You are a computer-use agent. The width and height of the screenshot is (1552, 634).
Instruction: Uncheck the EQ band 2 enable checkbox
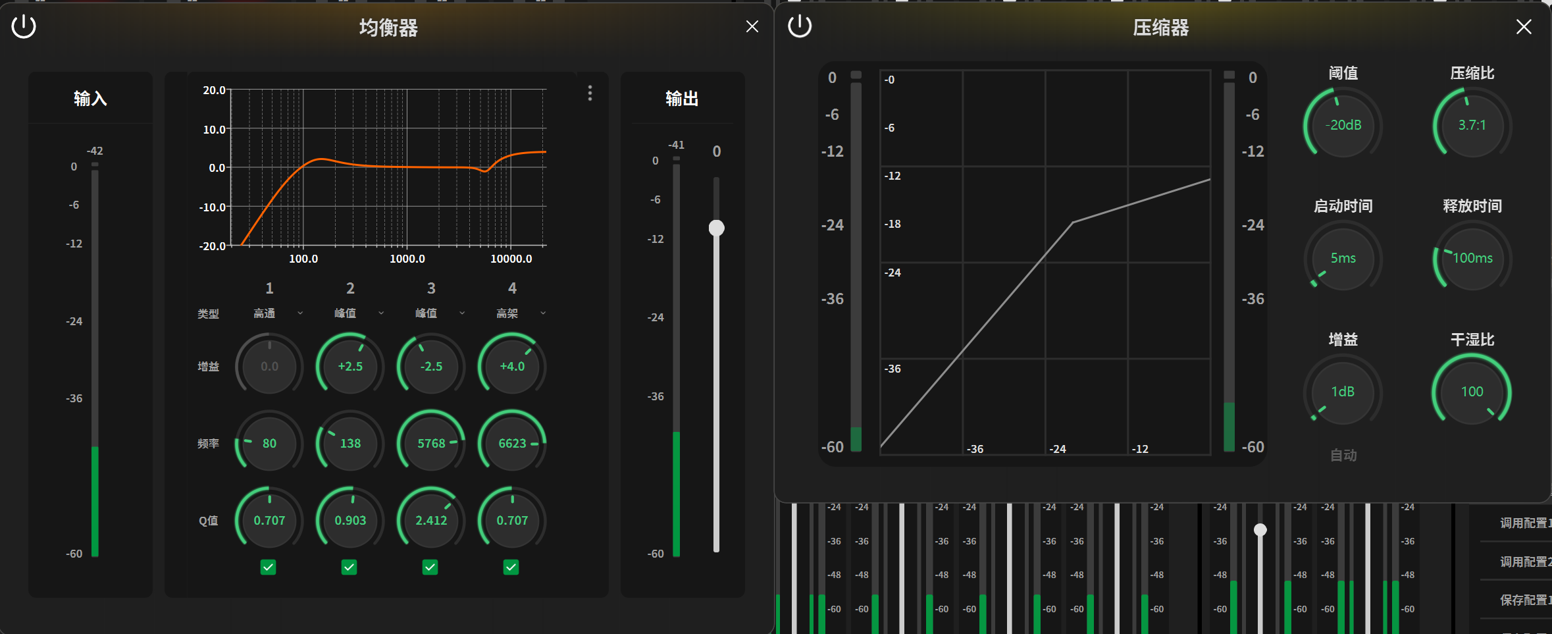[x=349, y=567]
